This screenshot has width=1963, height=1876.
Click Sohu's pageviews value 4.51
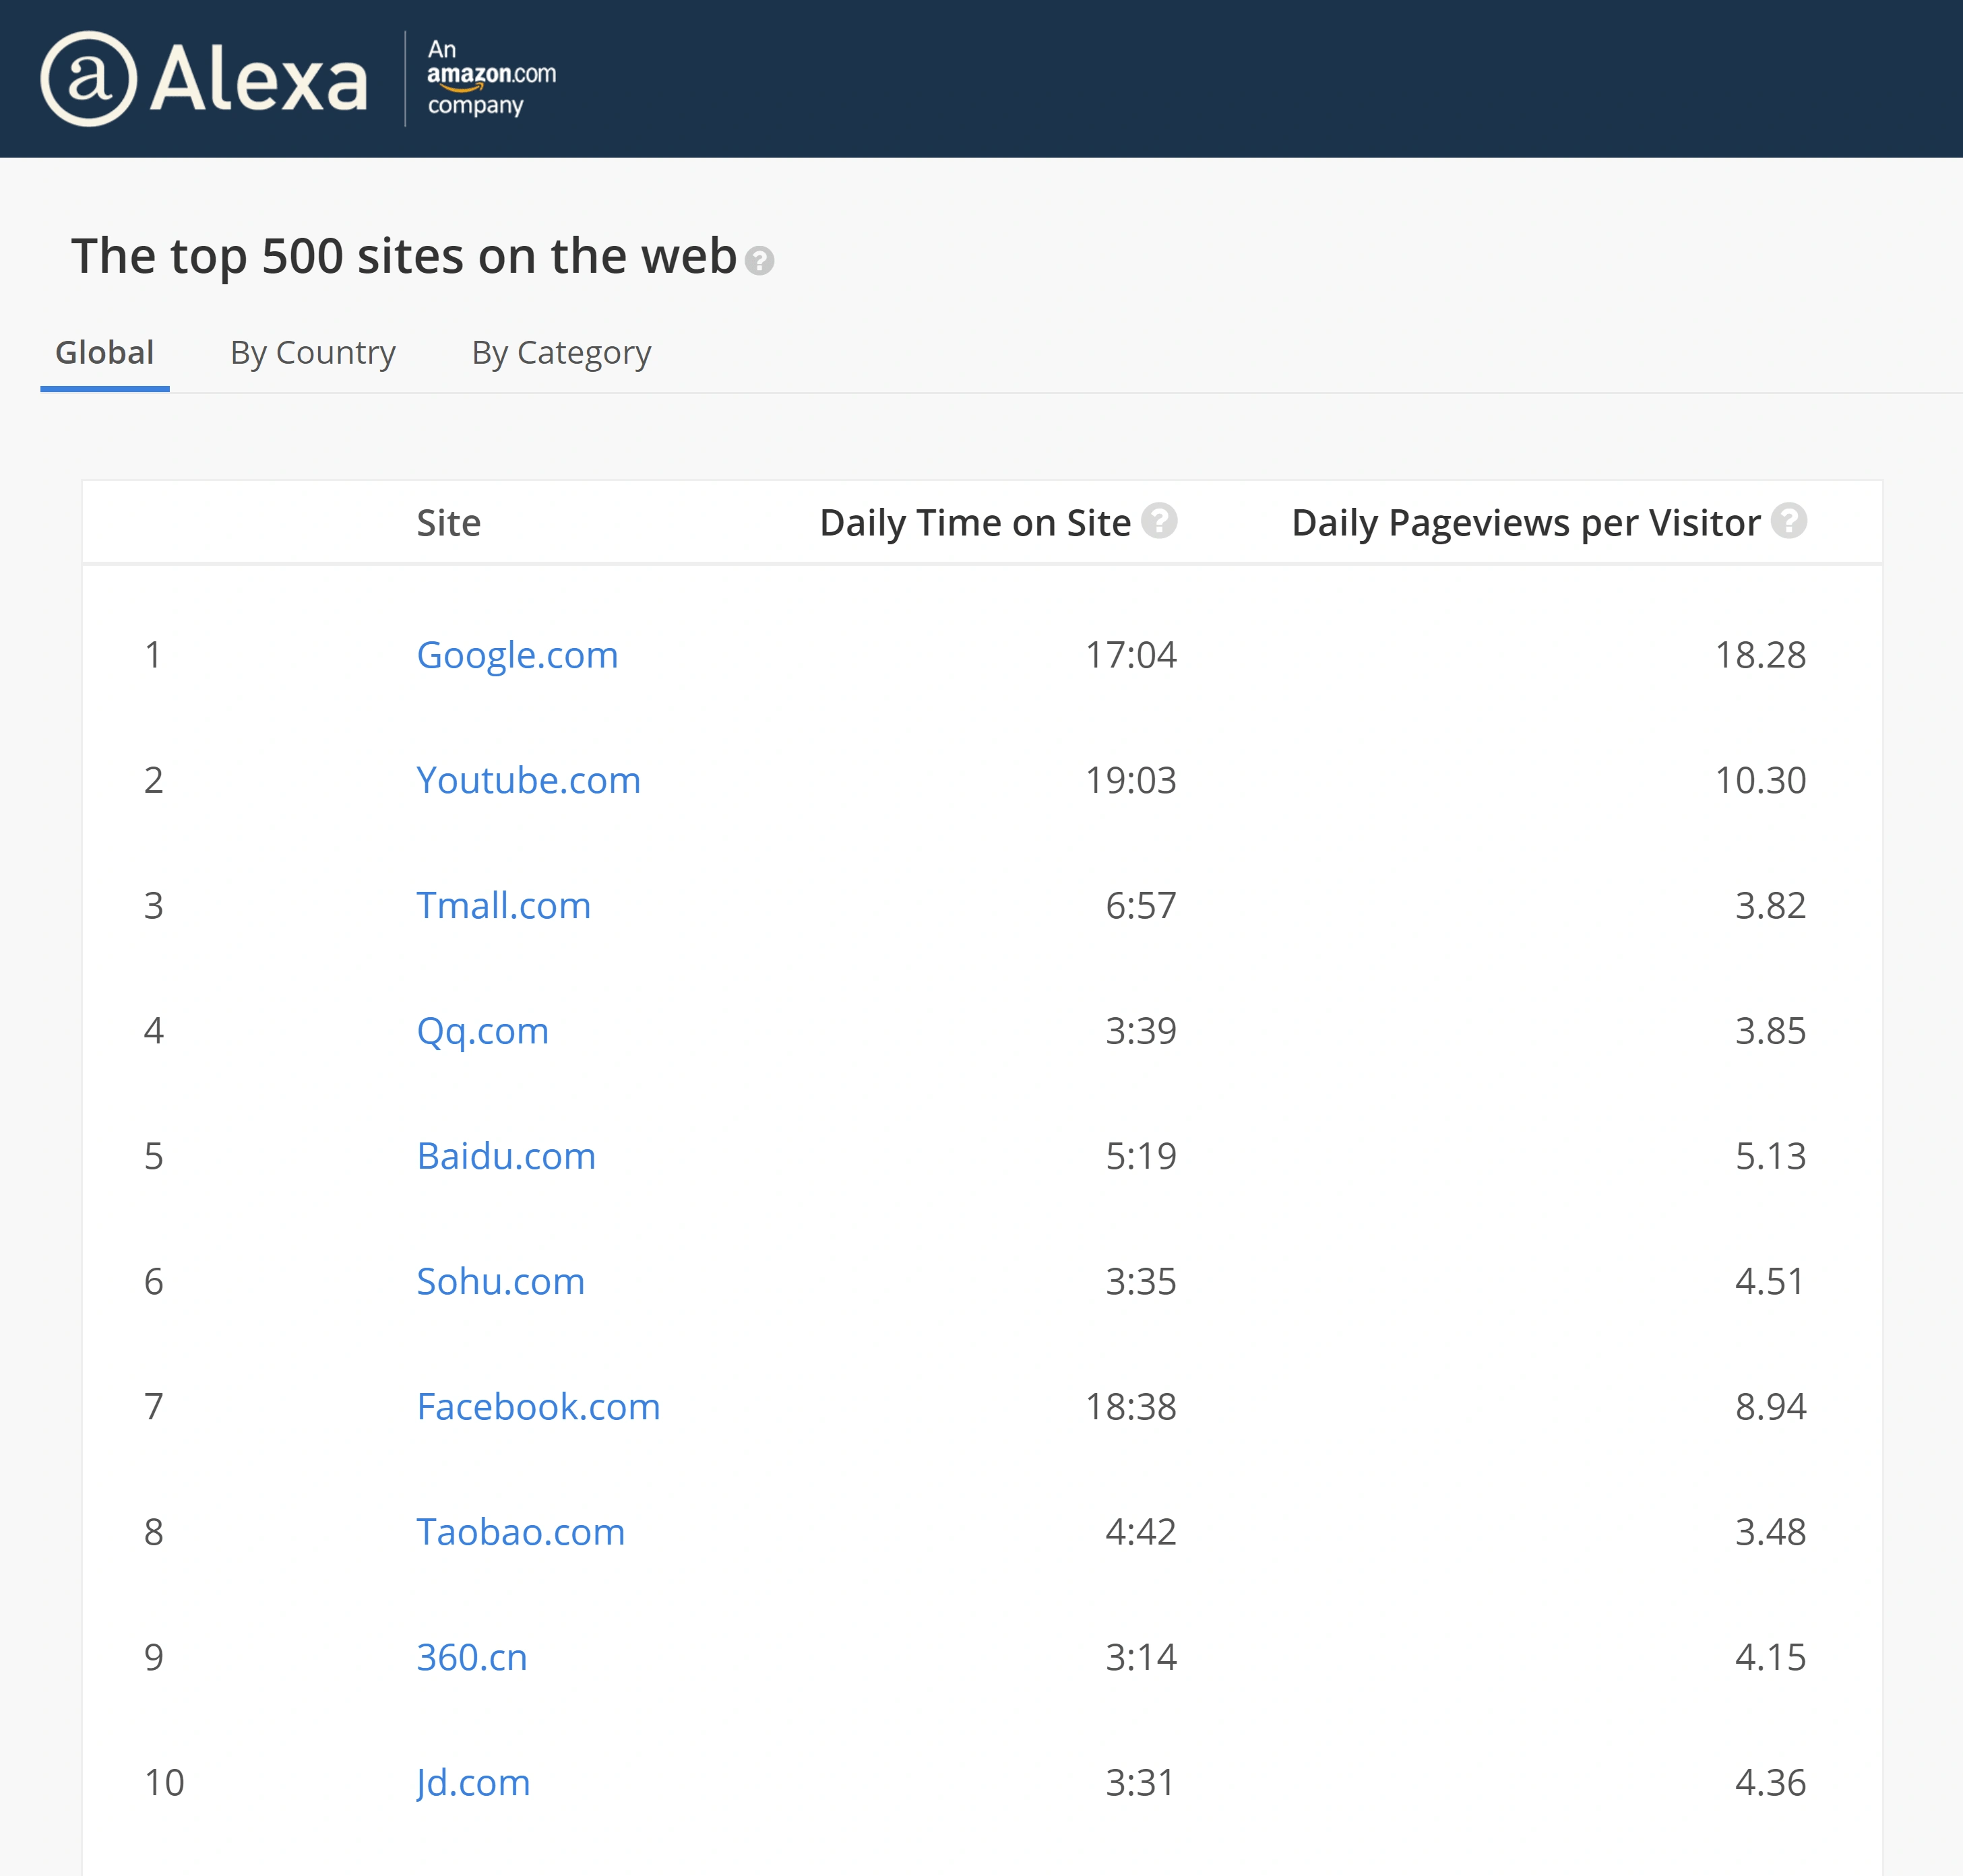[x=1770, y=1281]
